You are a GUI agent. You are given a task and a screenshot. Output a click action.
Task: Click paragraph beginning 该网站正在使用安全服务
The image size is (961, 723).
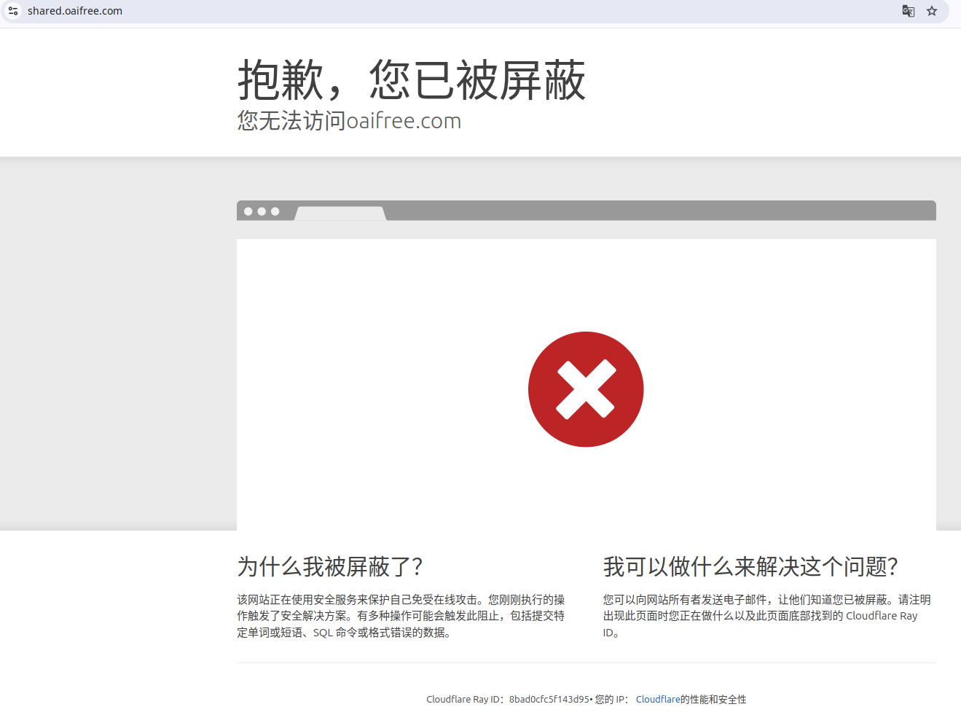click(x=401, y=616)
